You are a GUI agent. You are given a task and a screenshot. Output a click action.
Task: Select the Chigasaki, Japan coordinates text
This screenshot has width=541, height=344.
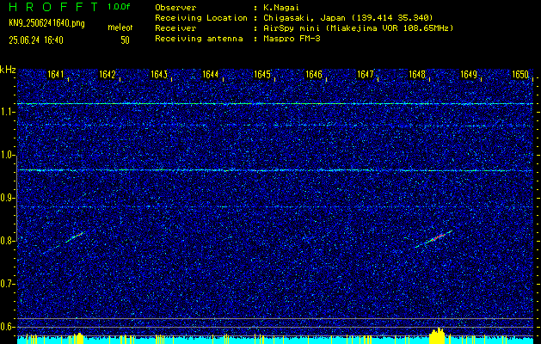[x=348, y=18]
